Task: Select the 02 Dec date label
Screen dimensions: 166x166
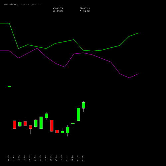Action: (x=72, y=158)
